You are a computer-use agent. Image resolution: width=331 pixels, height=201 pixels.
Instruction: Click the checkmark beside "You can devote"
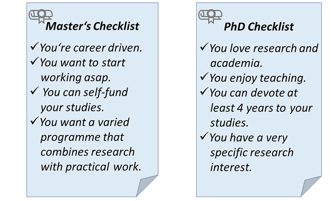[204, 91]
